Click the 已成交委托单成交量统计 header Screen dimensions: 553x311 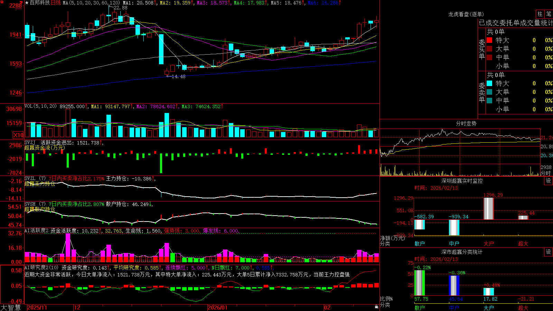[516, 23]
